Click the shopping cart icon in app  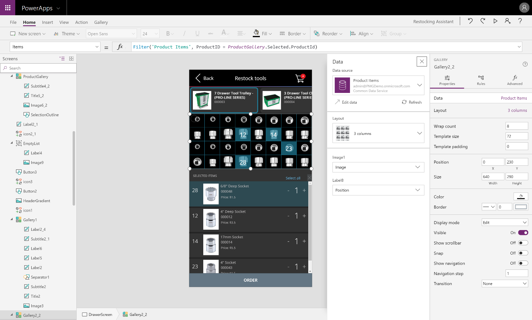(300, 78)
